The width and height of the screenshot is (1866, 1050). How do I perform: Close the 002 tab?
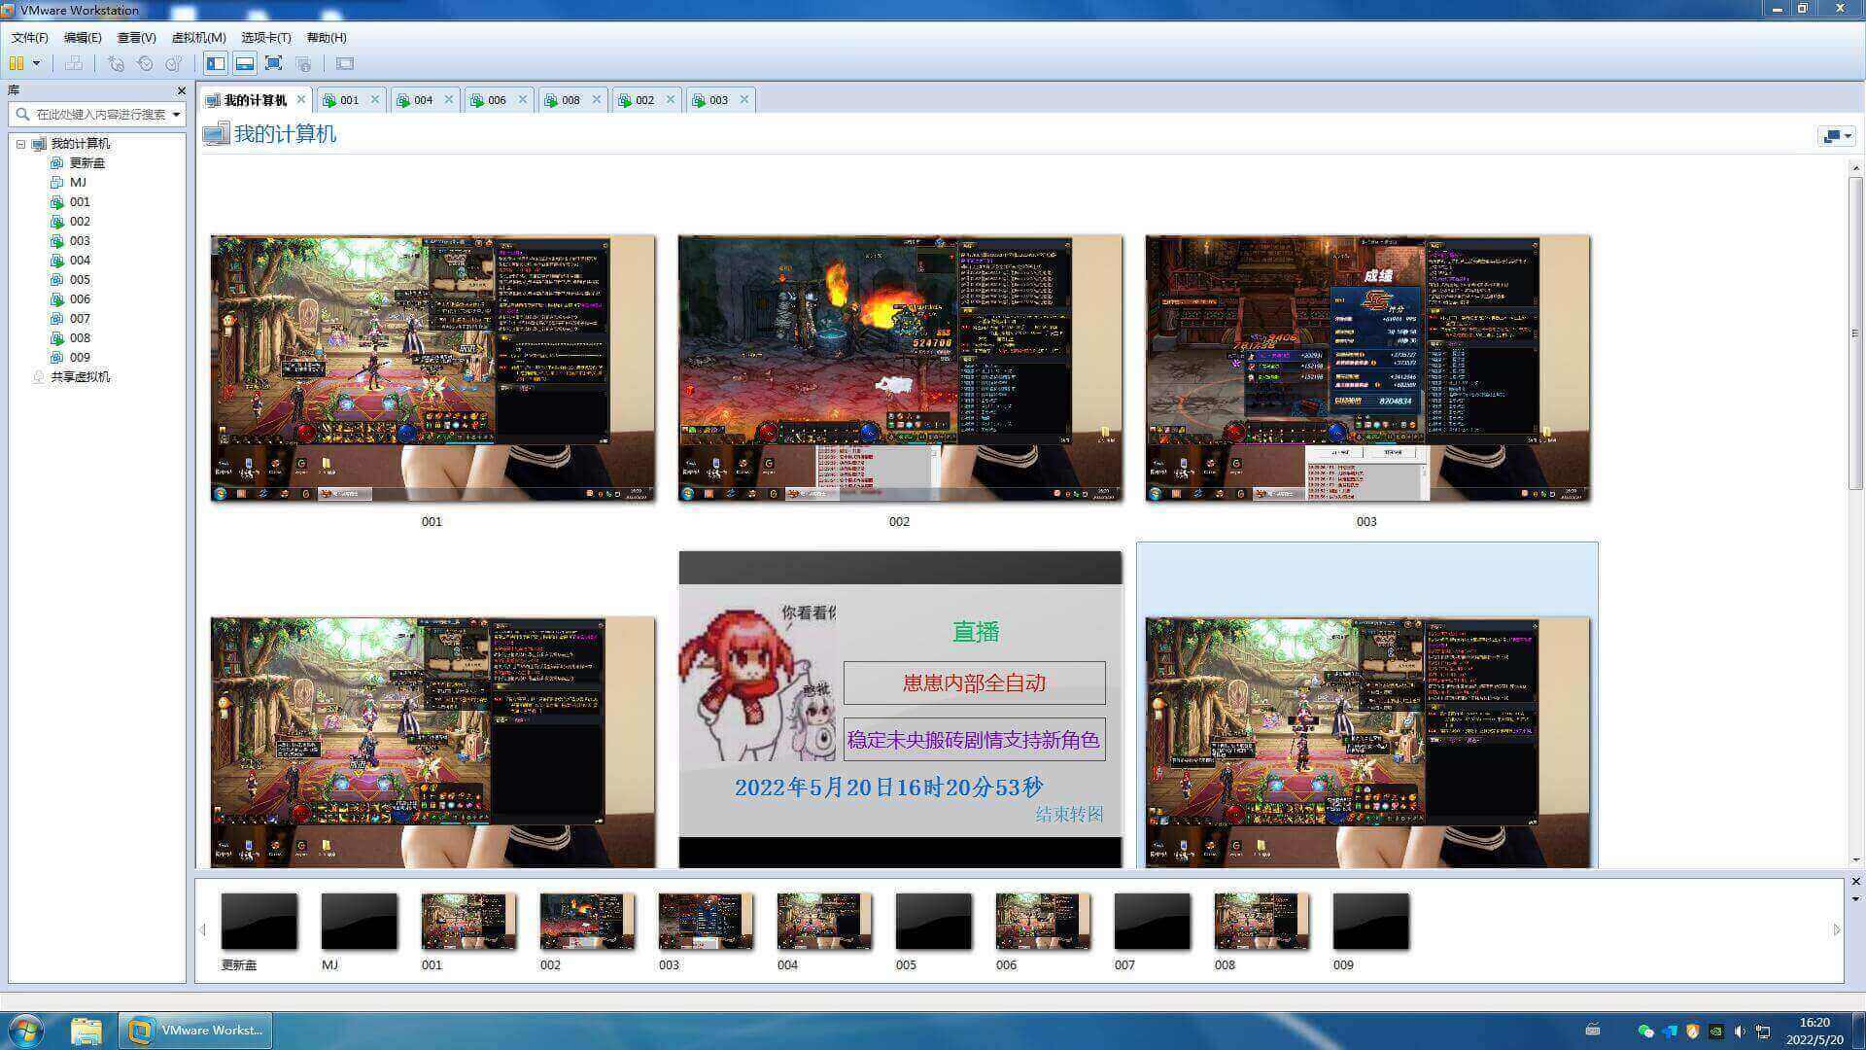tap(671, 99)
